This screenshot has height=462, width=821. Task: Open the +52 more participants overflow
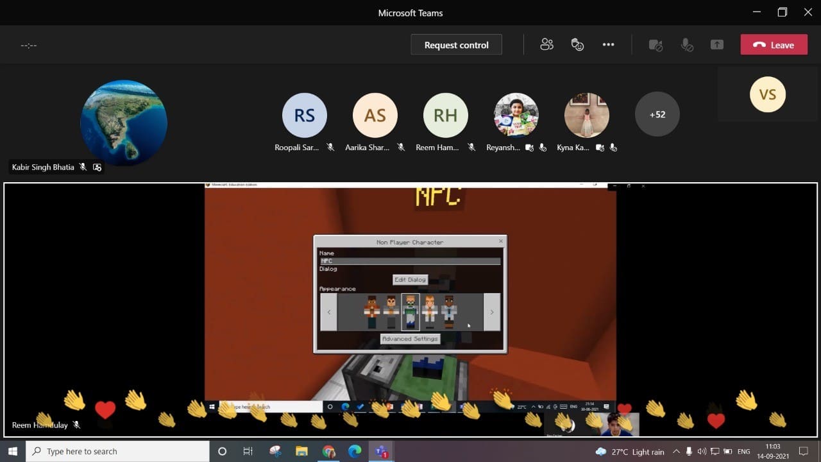pos(657,115)
